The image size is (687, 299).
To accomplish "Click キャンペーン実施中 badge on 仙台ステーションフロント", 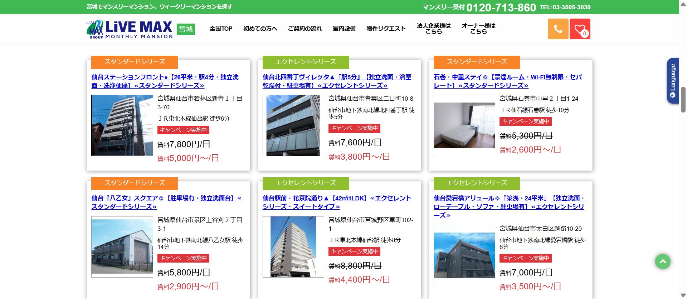I will 183,130.
